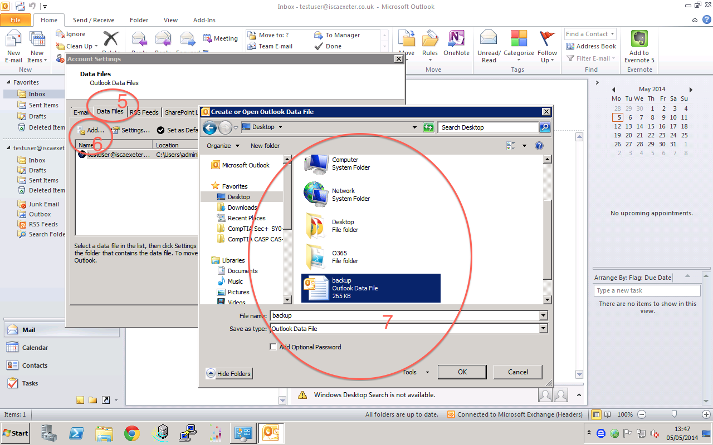This screenshot has height=445, width=713.
Task: Select the Network system folder
Action: (x=336, y=195)
